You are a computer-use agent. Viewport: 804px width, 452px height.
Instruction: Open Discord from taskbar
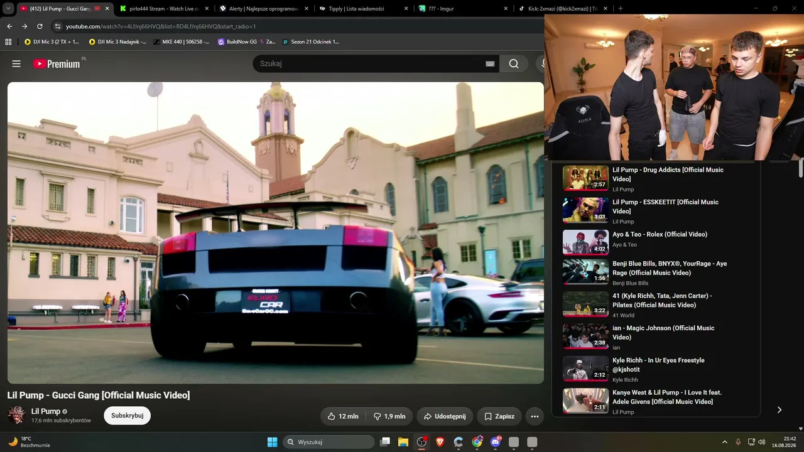496,442
